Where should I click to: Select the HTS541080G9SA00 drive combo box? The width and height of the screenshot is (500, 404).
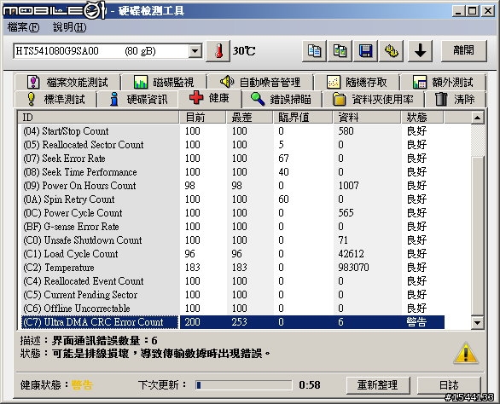[x=108, y=51]
